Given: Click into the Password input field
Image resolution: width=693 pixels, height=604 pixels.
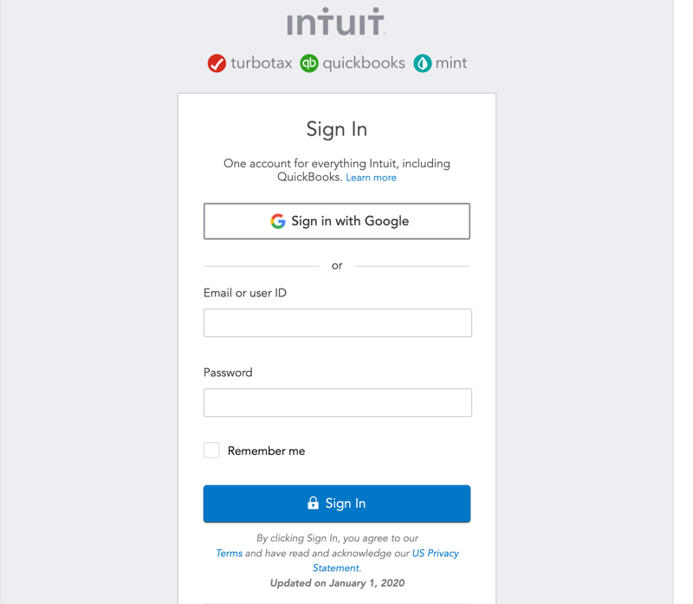Looking at the screenshot, I should pyautogui.click(x=337, y=402).
